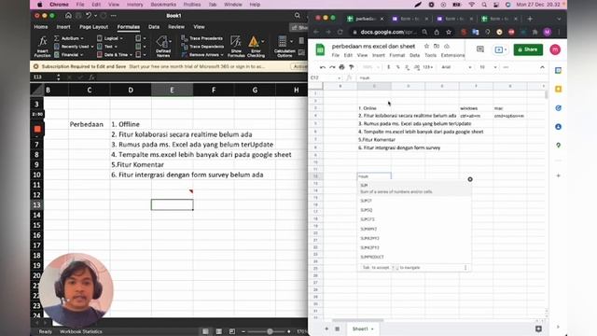The image size is (597, 336).
Task: Click the Chrome address bar docs.google.com
Action: 388,32
